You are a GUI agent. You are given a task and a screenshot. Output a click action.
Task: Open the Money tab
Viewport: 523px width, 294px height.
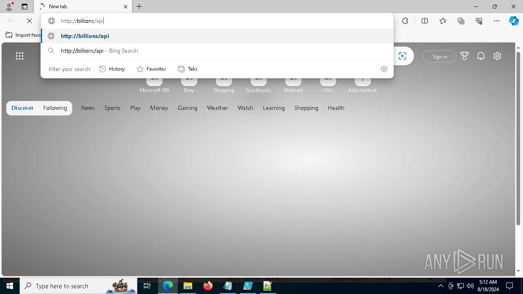tap(159, 108)
